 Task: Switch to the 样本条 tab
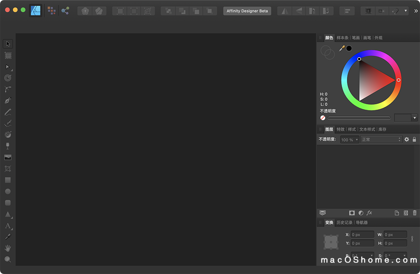[342, 38]
